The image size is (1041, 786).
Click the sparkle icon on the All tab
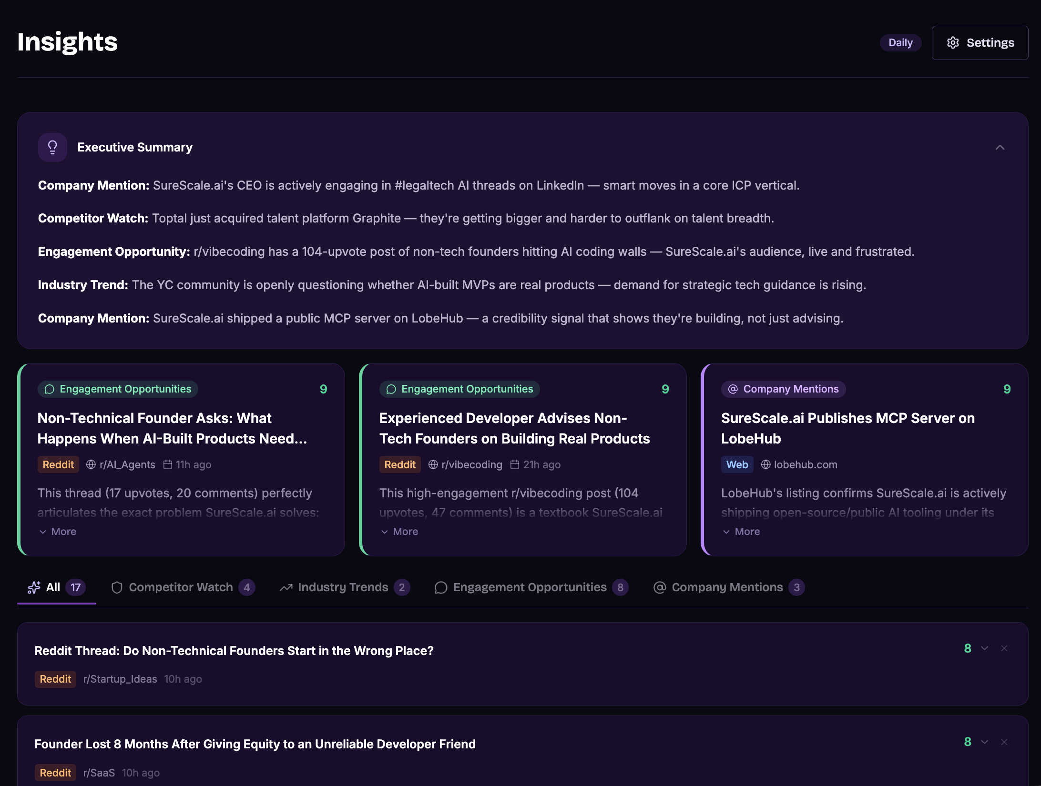pyautogui.click(x=33, y=587)
